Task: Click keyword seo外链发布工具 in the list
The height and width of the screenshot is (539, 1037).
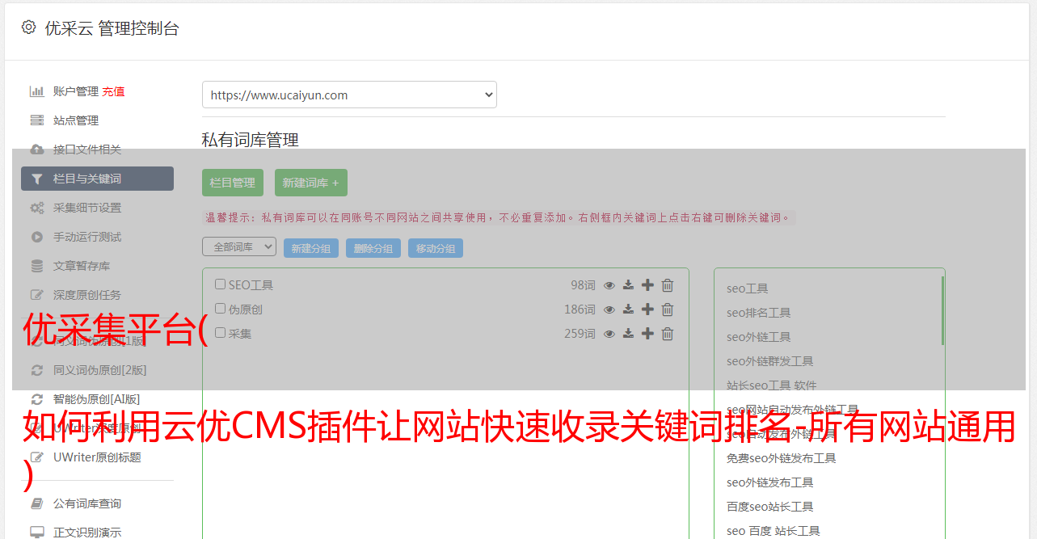Action: (770, 482)
